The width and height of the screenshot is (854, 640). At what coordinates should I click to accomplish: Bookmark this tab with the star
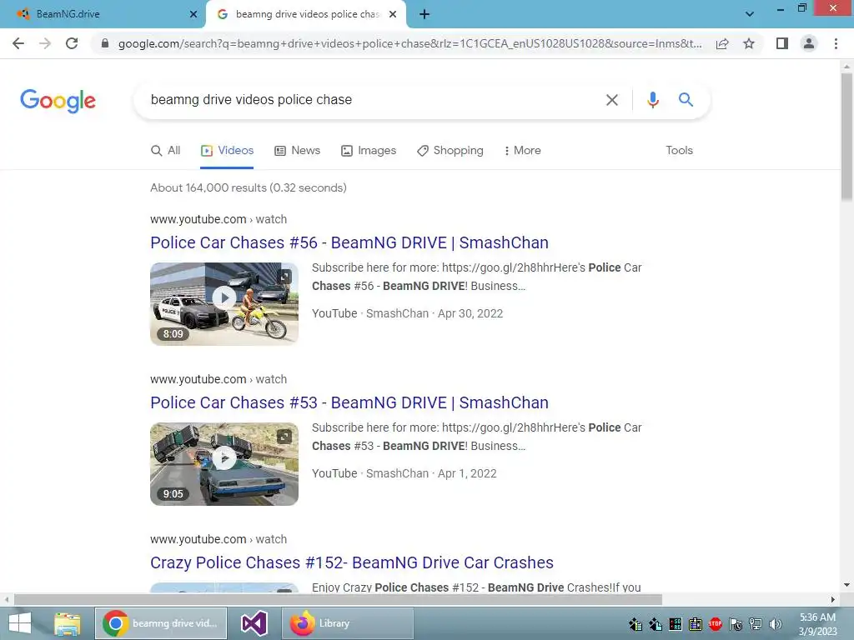click(749, 43)
